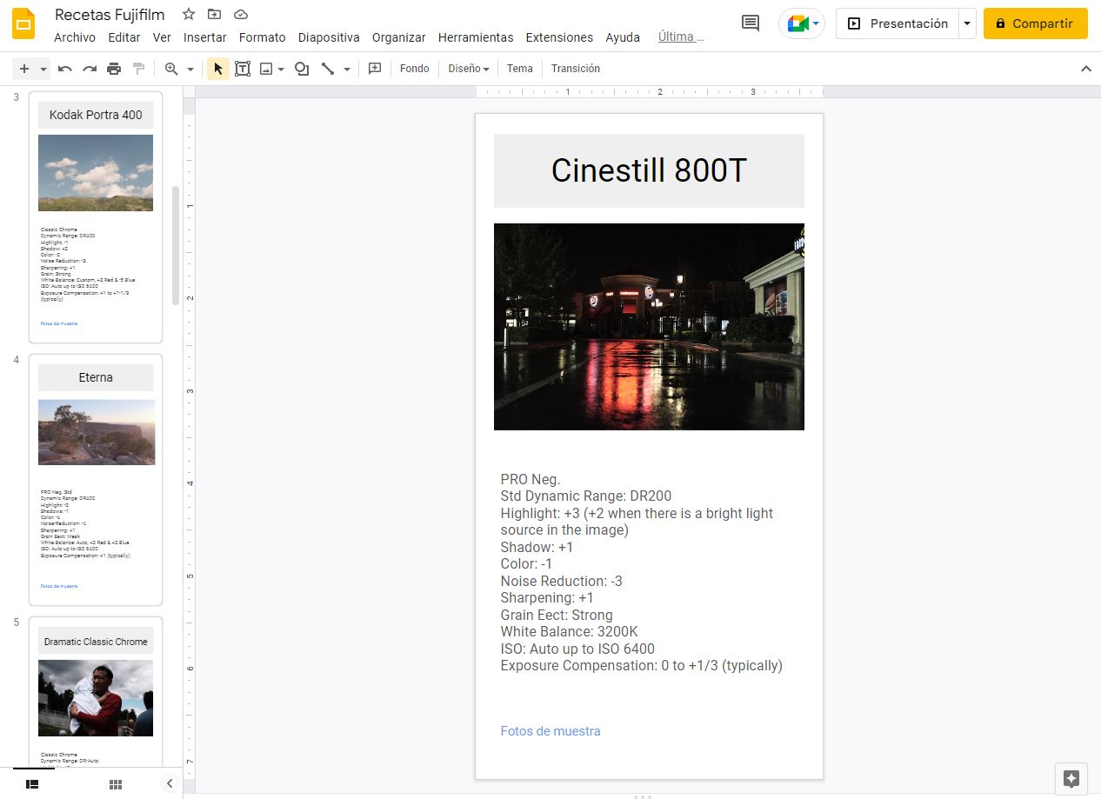The height and width of the screenshot is (799, 1101).
Task: Open the Herramientas menu
Action: 476,37
